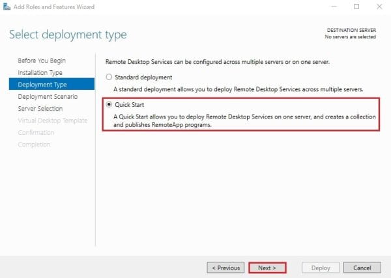The width and height of the screenshot is (391, 278).
Task: Click the Completion step
Action: [x=34, y=144]
